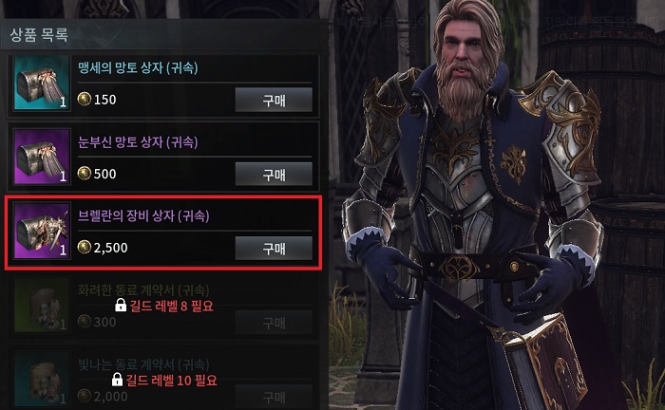Click the gold coin icon next to 500
The width and height of the screenshot is (665, 410).
click(x=85, y=174)
